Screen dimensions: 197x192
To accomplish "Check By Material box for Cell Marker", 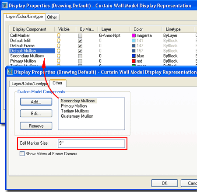I will click(x=80, y=35).
